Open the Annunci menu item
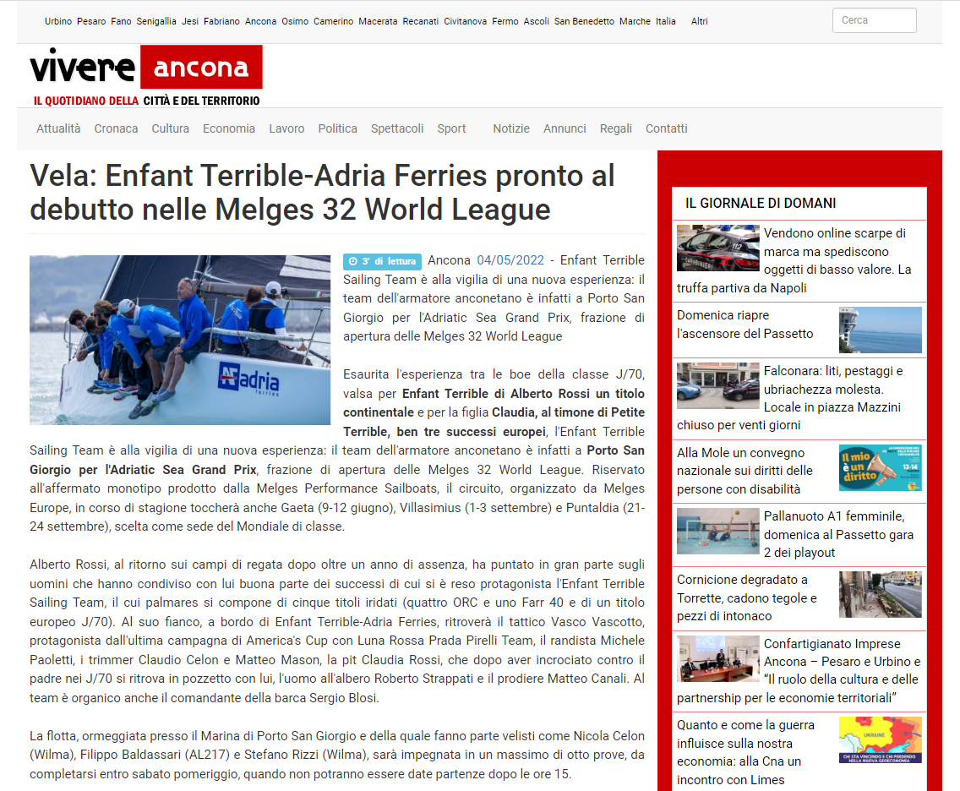 click(x=565, y=128)
